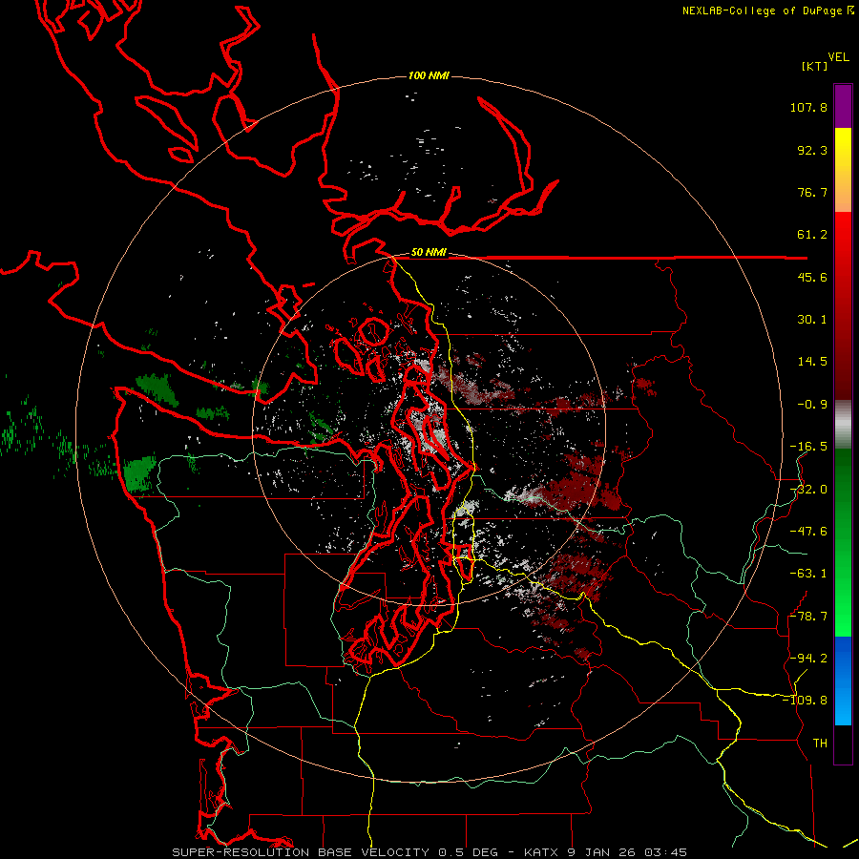859x859 pixels.
Task: Click the VEL legend title
Action: click(838, 57)
